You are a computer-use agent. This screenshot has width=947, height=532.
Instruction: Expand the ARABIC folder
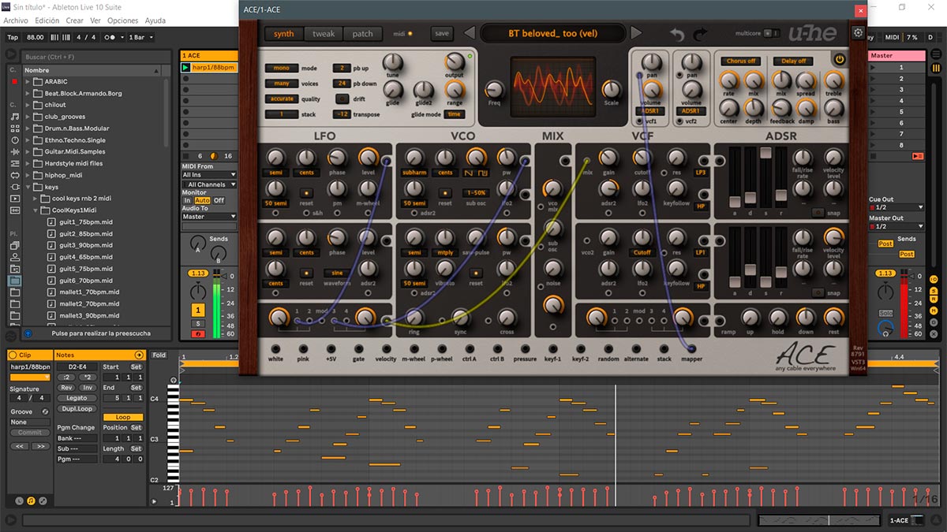tap(28, 81)
